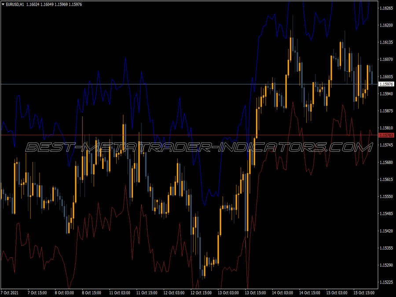This screenshot has width=396, height=297.
Task: Select the 1.15550 price scale value
Action: point(386,197)
